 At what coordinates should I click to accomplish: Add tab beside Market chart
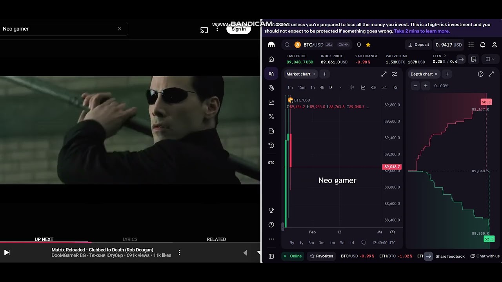(325, 74)
